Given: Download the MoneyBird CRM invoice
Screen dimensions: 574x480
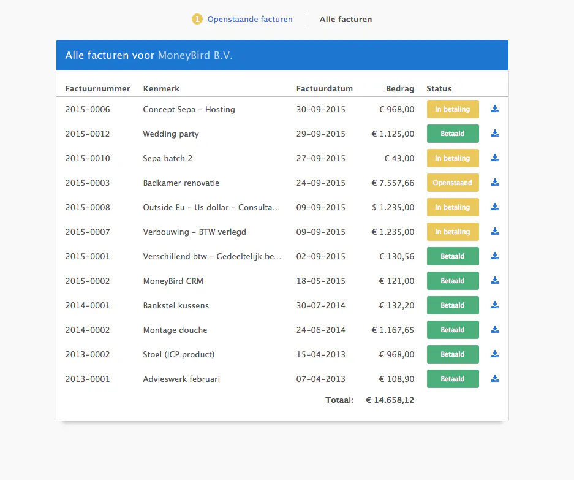Looking at the screenshot, I should pyautogui.click(x=495, y=281).
